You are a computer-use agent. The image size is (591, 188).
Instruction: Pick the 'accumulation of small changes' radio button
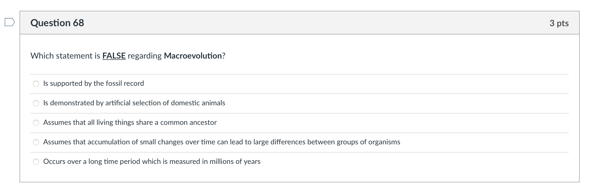tap(36, 142)
